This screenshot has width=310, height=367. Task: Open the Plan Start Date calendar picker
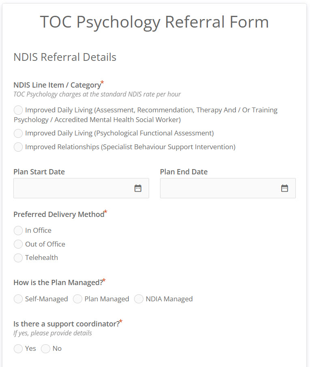(137, 188)
